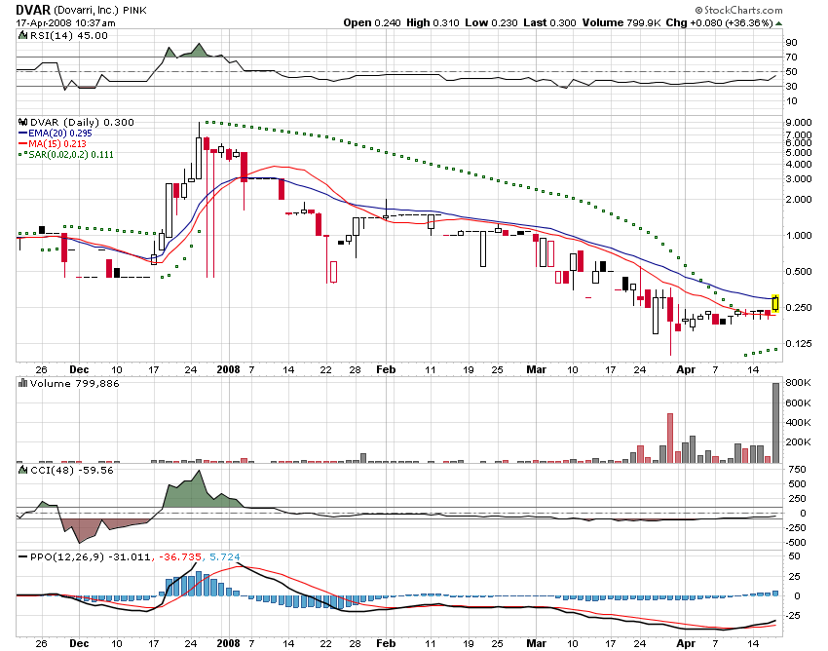Click the StockCharts.com copyright logo
Viewport: 828px width, 651px height.
coord(738,10)
